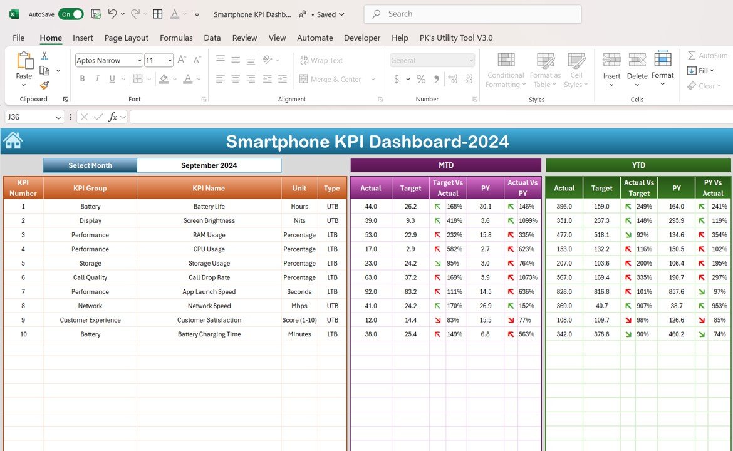The width and height of the screenshot is (733, 451).
Task: Click the Redo arrow
Action: pyautogui.click(x=135, y=14)
